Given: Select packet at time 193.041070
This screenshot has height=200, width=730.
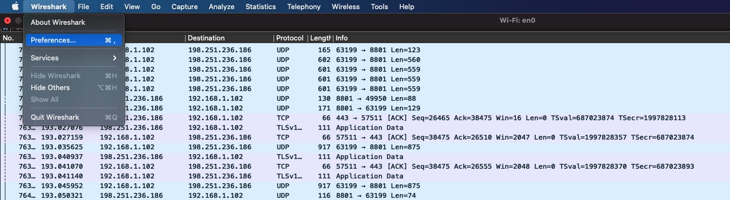Looking at the screenshot, I should tap(365, 166).
